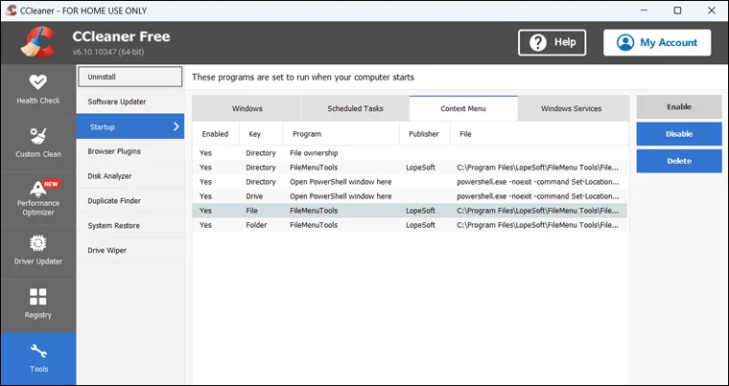Viewport: 729px width, 386px height.
Task: Select the Directory FileMenuTools row
Action: point(410,168)
